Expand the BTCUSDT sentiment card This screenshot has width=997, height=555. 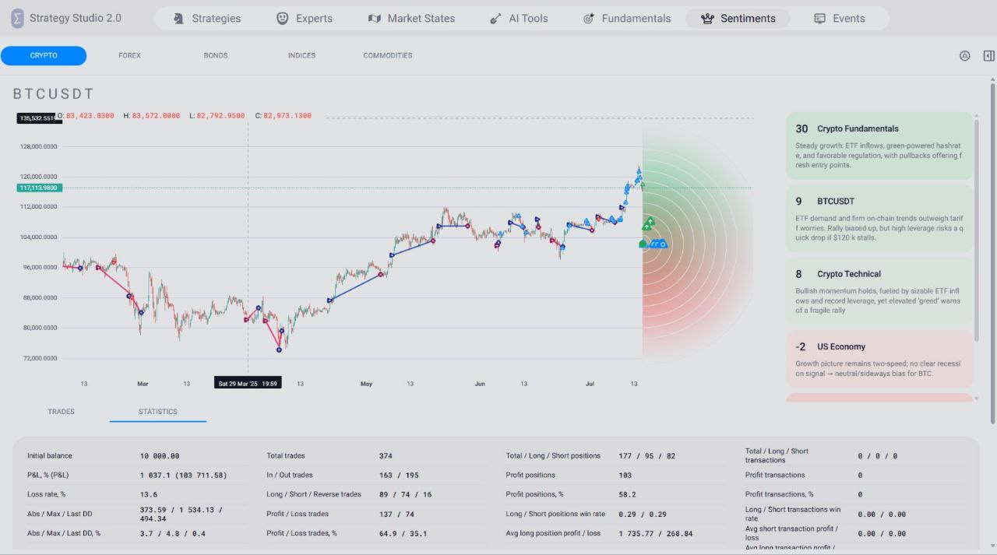point(879,219)
